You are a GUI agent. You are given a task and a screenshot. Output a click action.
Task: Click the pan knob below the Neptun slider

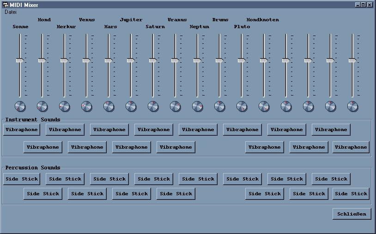(197, 106)
